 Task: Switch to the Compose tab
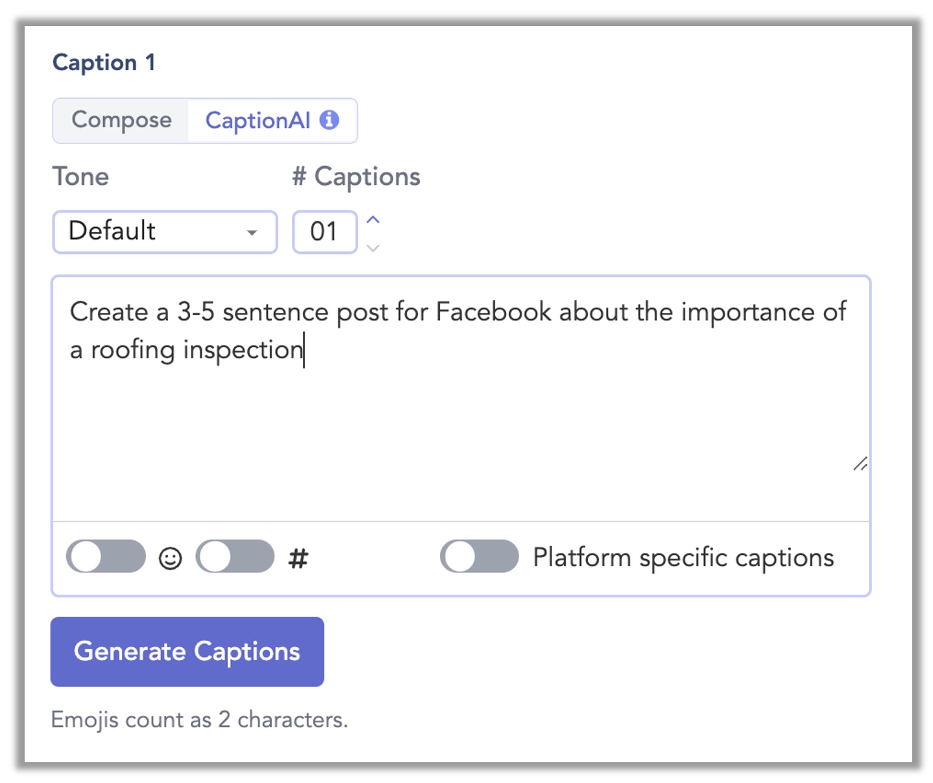point(121,120)
